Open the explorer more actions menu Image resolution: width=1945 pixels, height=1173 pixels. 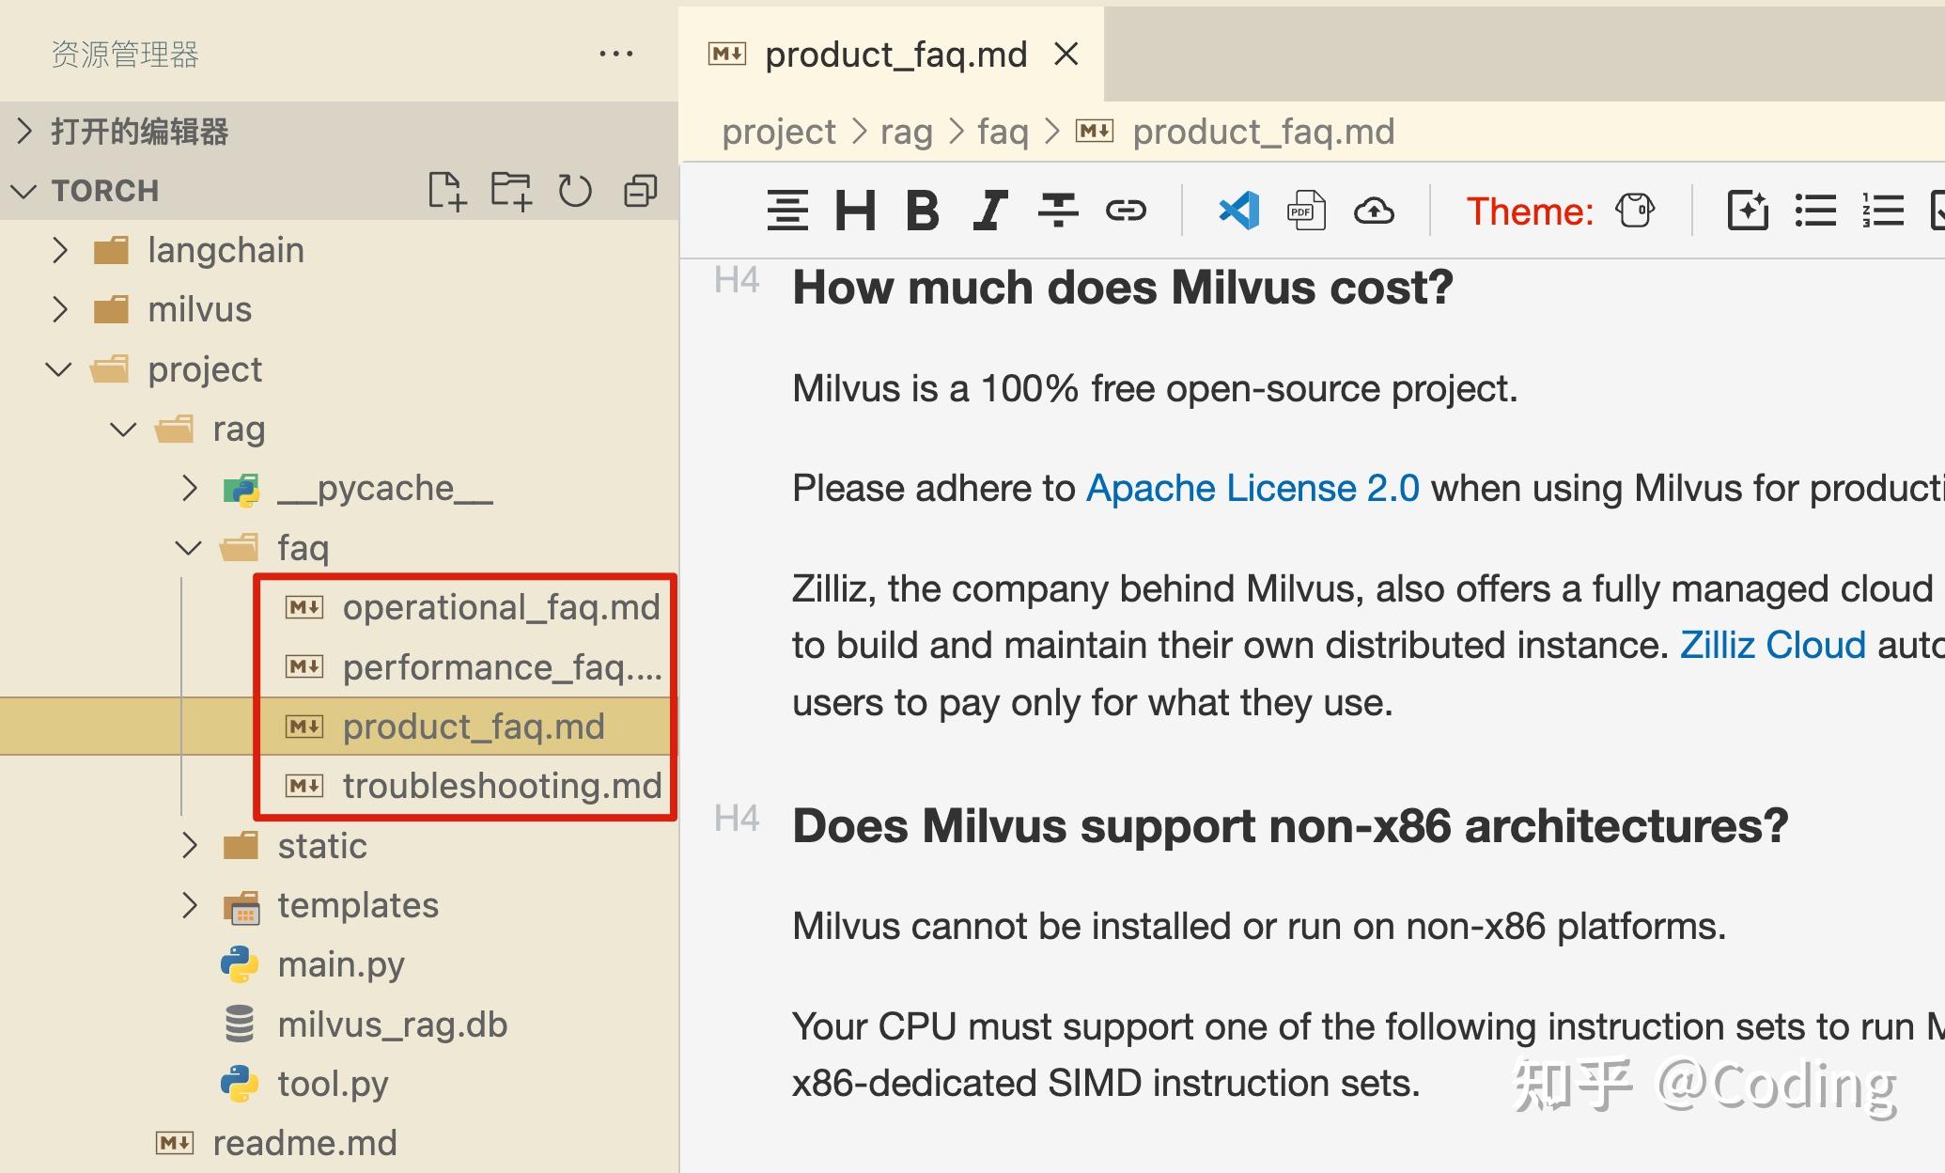coord(616,54)
